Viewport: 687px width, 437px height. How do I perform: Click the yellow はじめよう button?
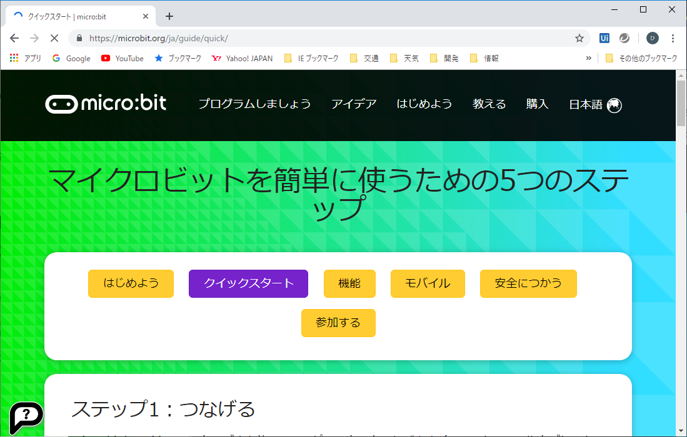coord(131,283)
